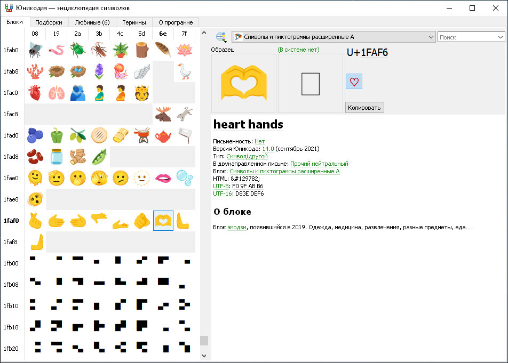Switch to the Блоки tab
508x363 pixels.
click(x=14, y=22)
